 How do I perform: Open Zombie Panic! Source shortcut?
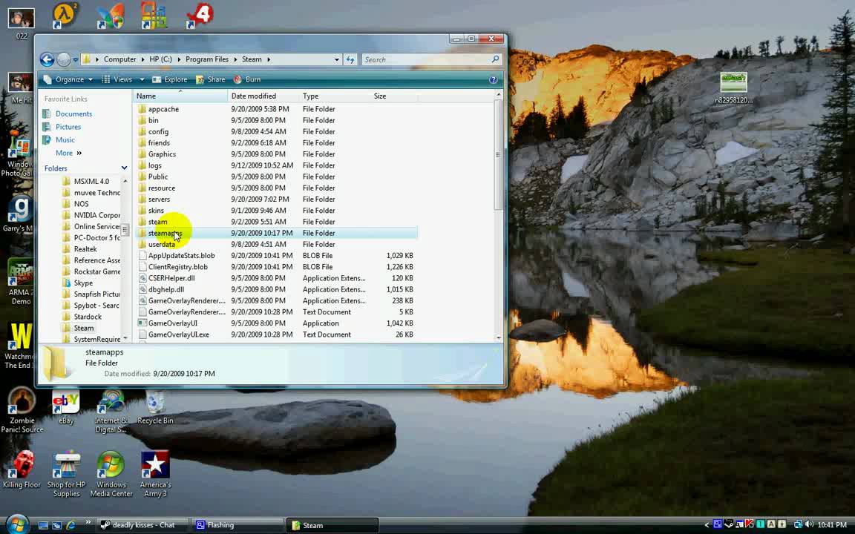[22, 409]
